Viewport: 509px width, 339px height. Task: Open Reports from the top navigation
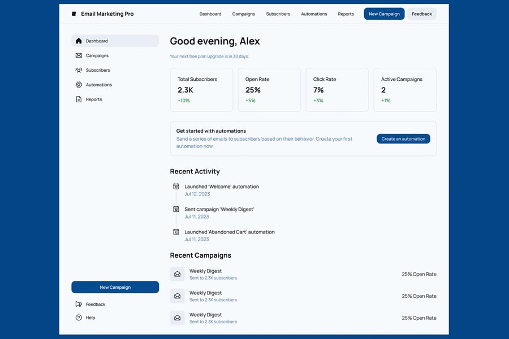346,14
